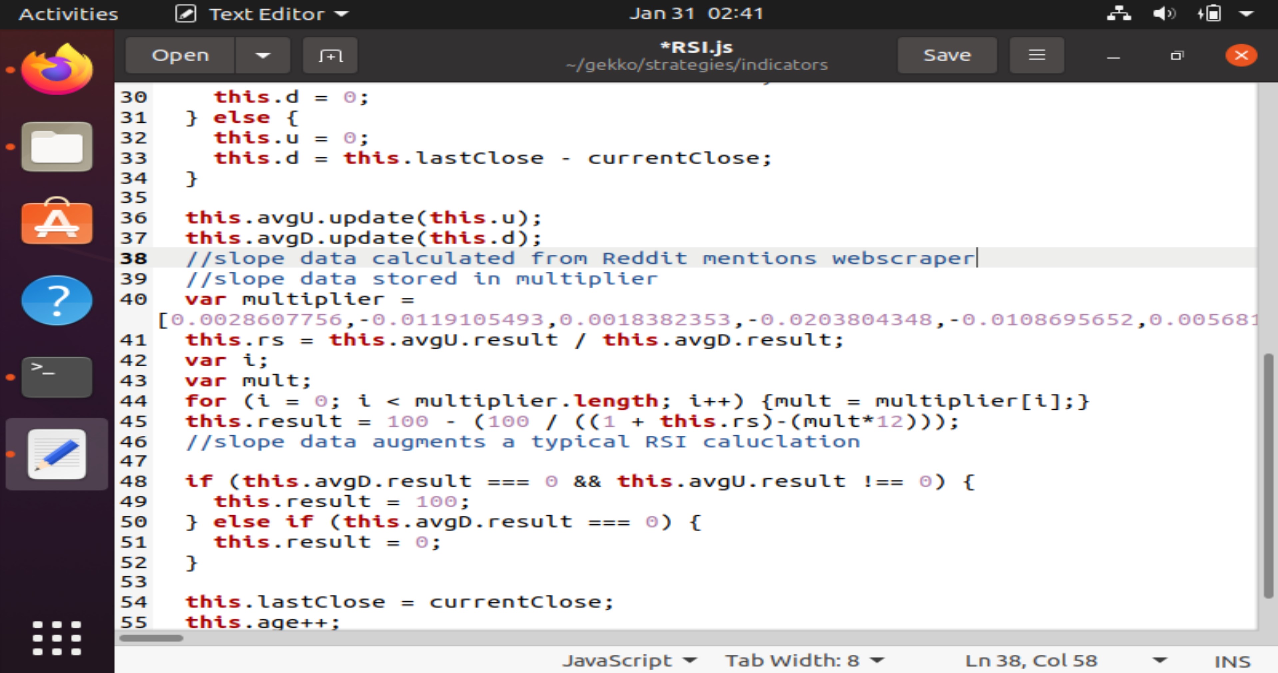This screenshot has width=1278, height=673.
Task: Click the new document icon button
Action: click(330, 55)
